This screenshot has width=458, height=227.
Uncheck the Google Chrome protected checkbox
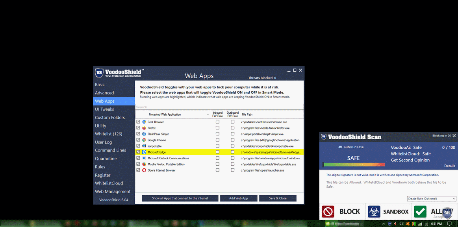(138, 140)
